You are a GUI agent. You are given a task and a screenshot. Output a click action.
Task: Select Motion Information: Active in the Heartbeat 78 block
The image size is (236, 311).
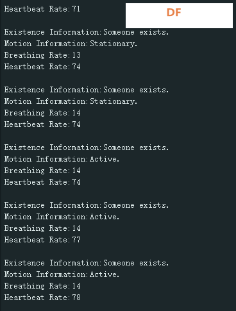pyautogui.click(x=62, y=274)
